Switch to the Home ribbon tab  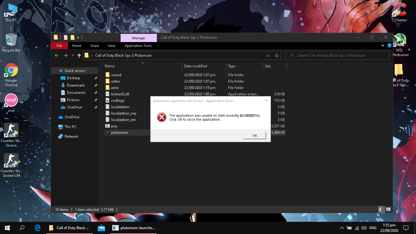click(76, 46)
